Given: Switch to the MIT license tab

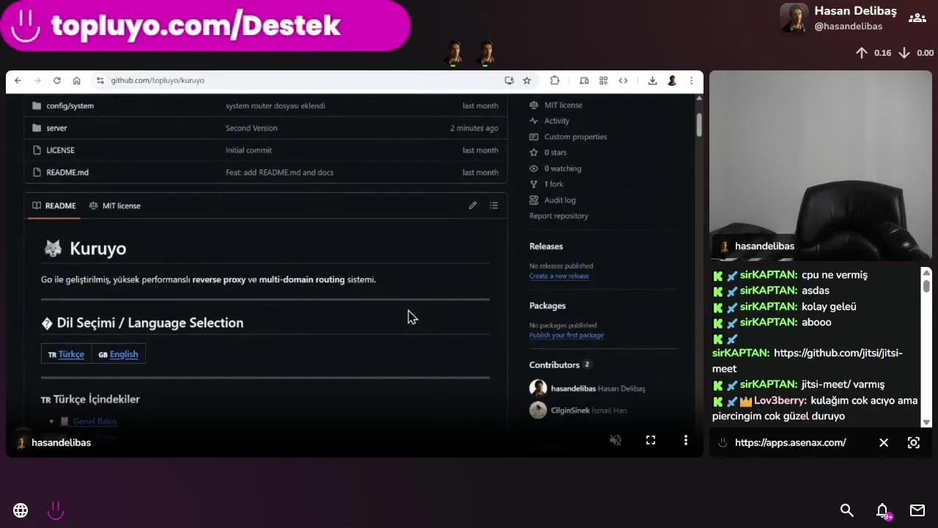Looking at the screenshot, I should tap(114, 206).
